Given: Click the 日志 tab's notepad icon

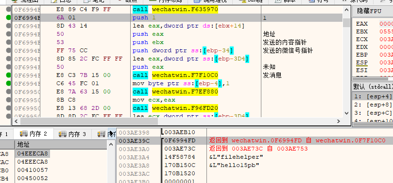Looking at the screenshot, I should pyautogui.click(x=54, y=1).
